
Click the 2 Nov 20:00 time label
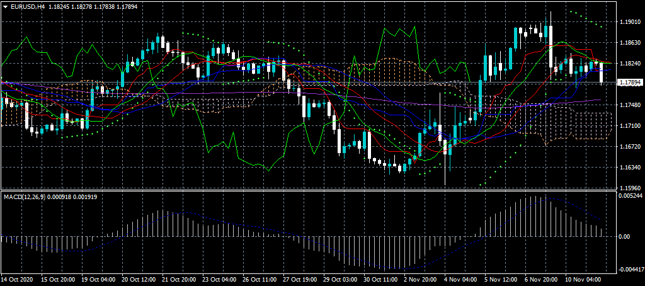420,280
